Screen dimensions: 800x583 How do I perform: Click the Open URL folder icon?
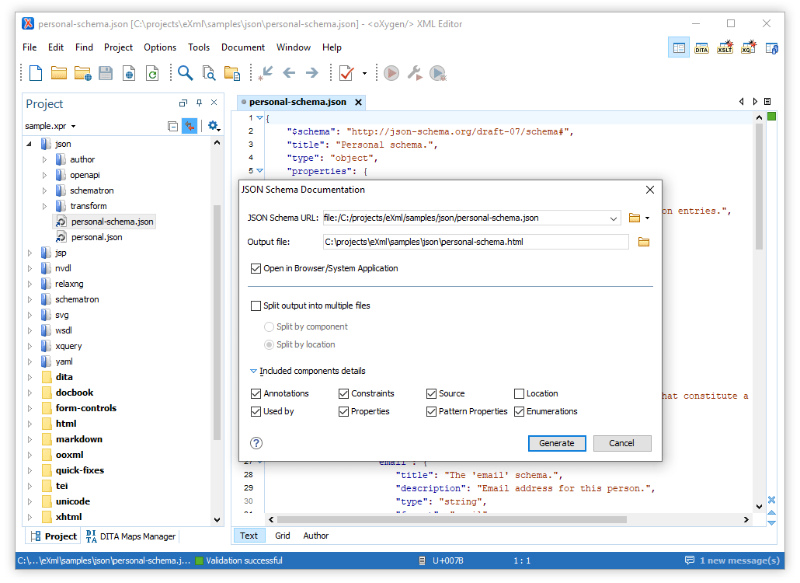(x=82, y=74)
